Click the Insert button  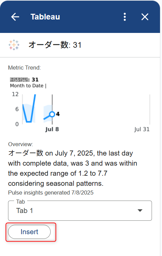[29, 232]
